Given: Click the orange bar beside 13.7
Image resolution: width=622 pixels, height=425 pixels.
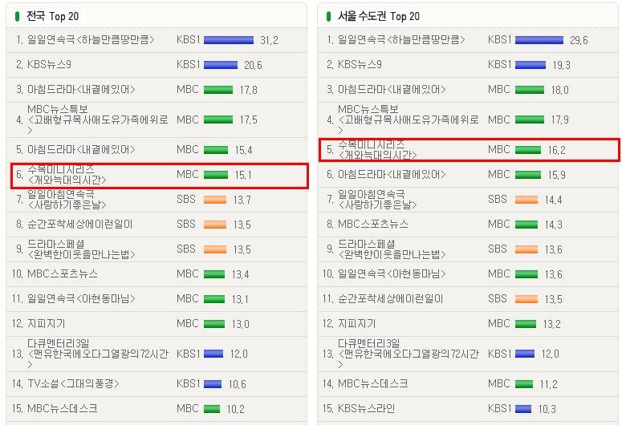Looking at the screenshot, I should (215, 200).
